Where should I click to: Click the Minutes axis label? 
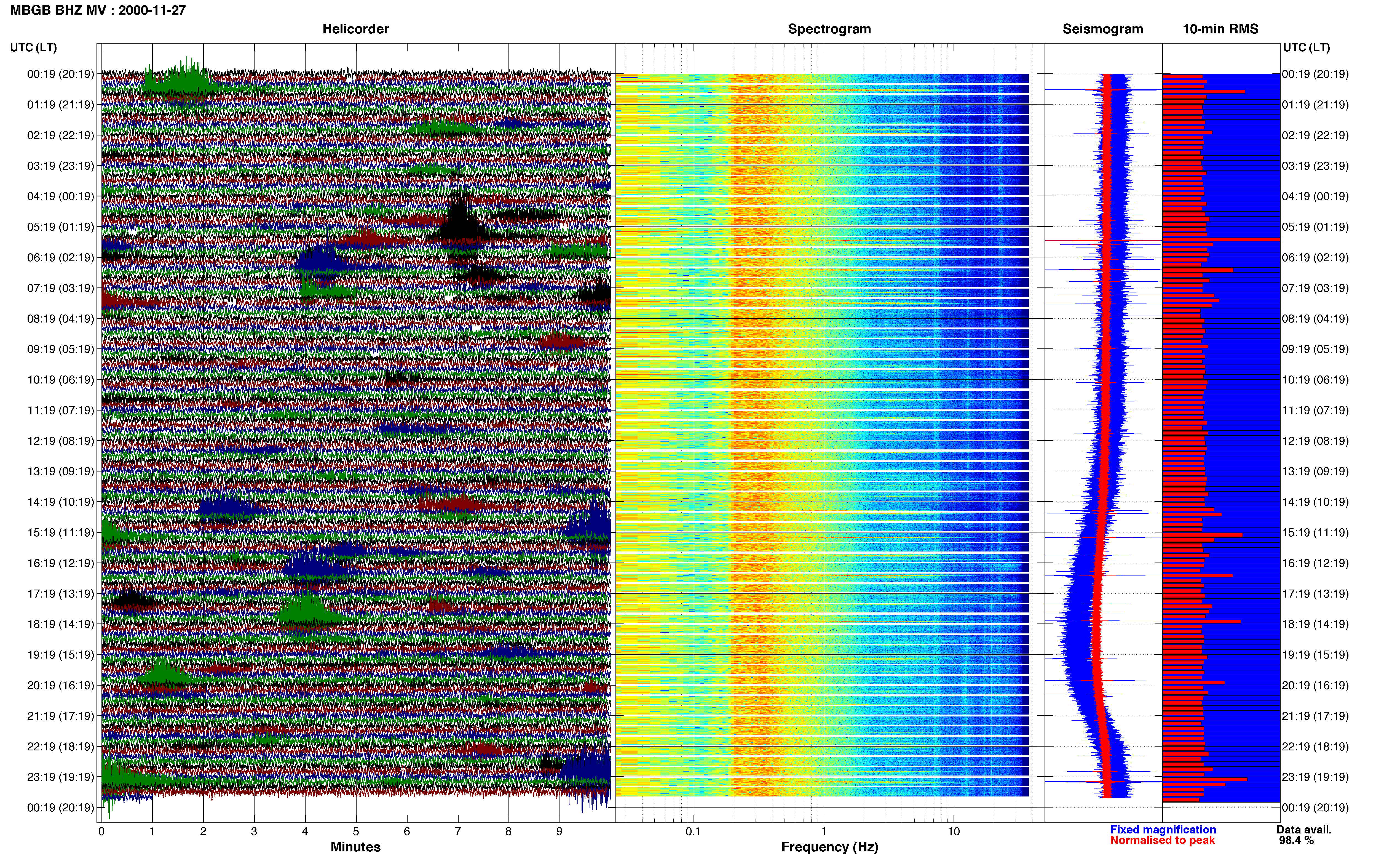click(x=355, y=847)
